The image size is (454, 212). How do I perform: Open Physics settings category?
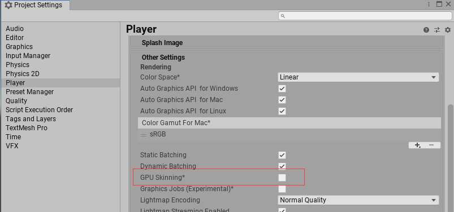coord(18,64)
